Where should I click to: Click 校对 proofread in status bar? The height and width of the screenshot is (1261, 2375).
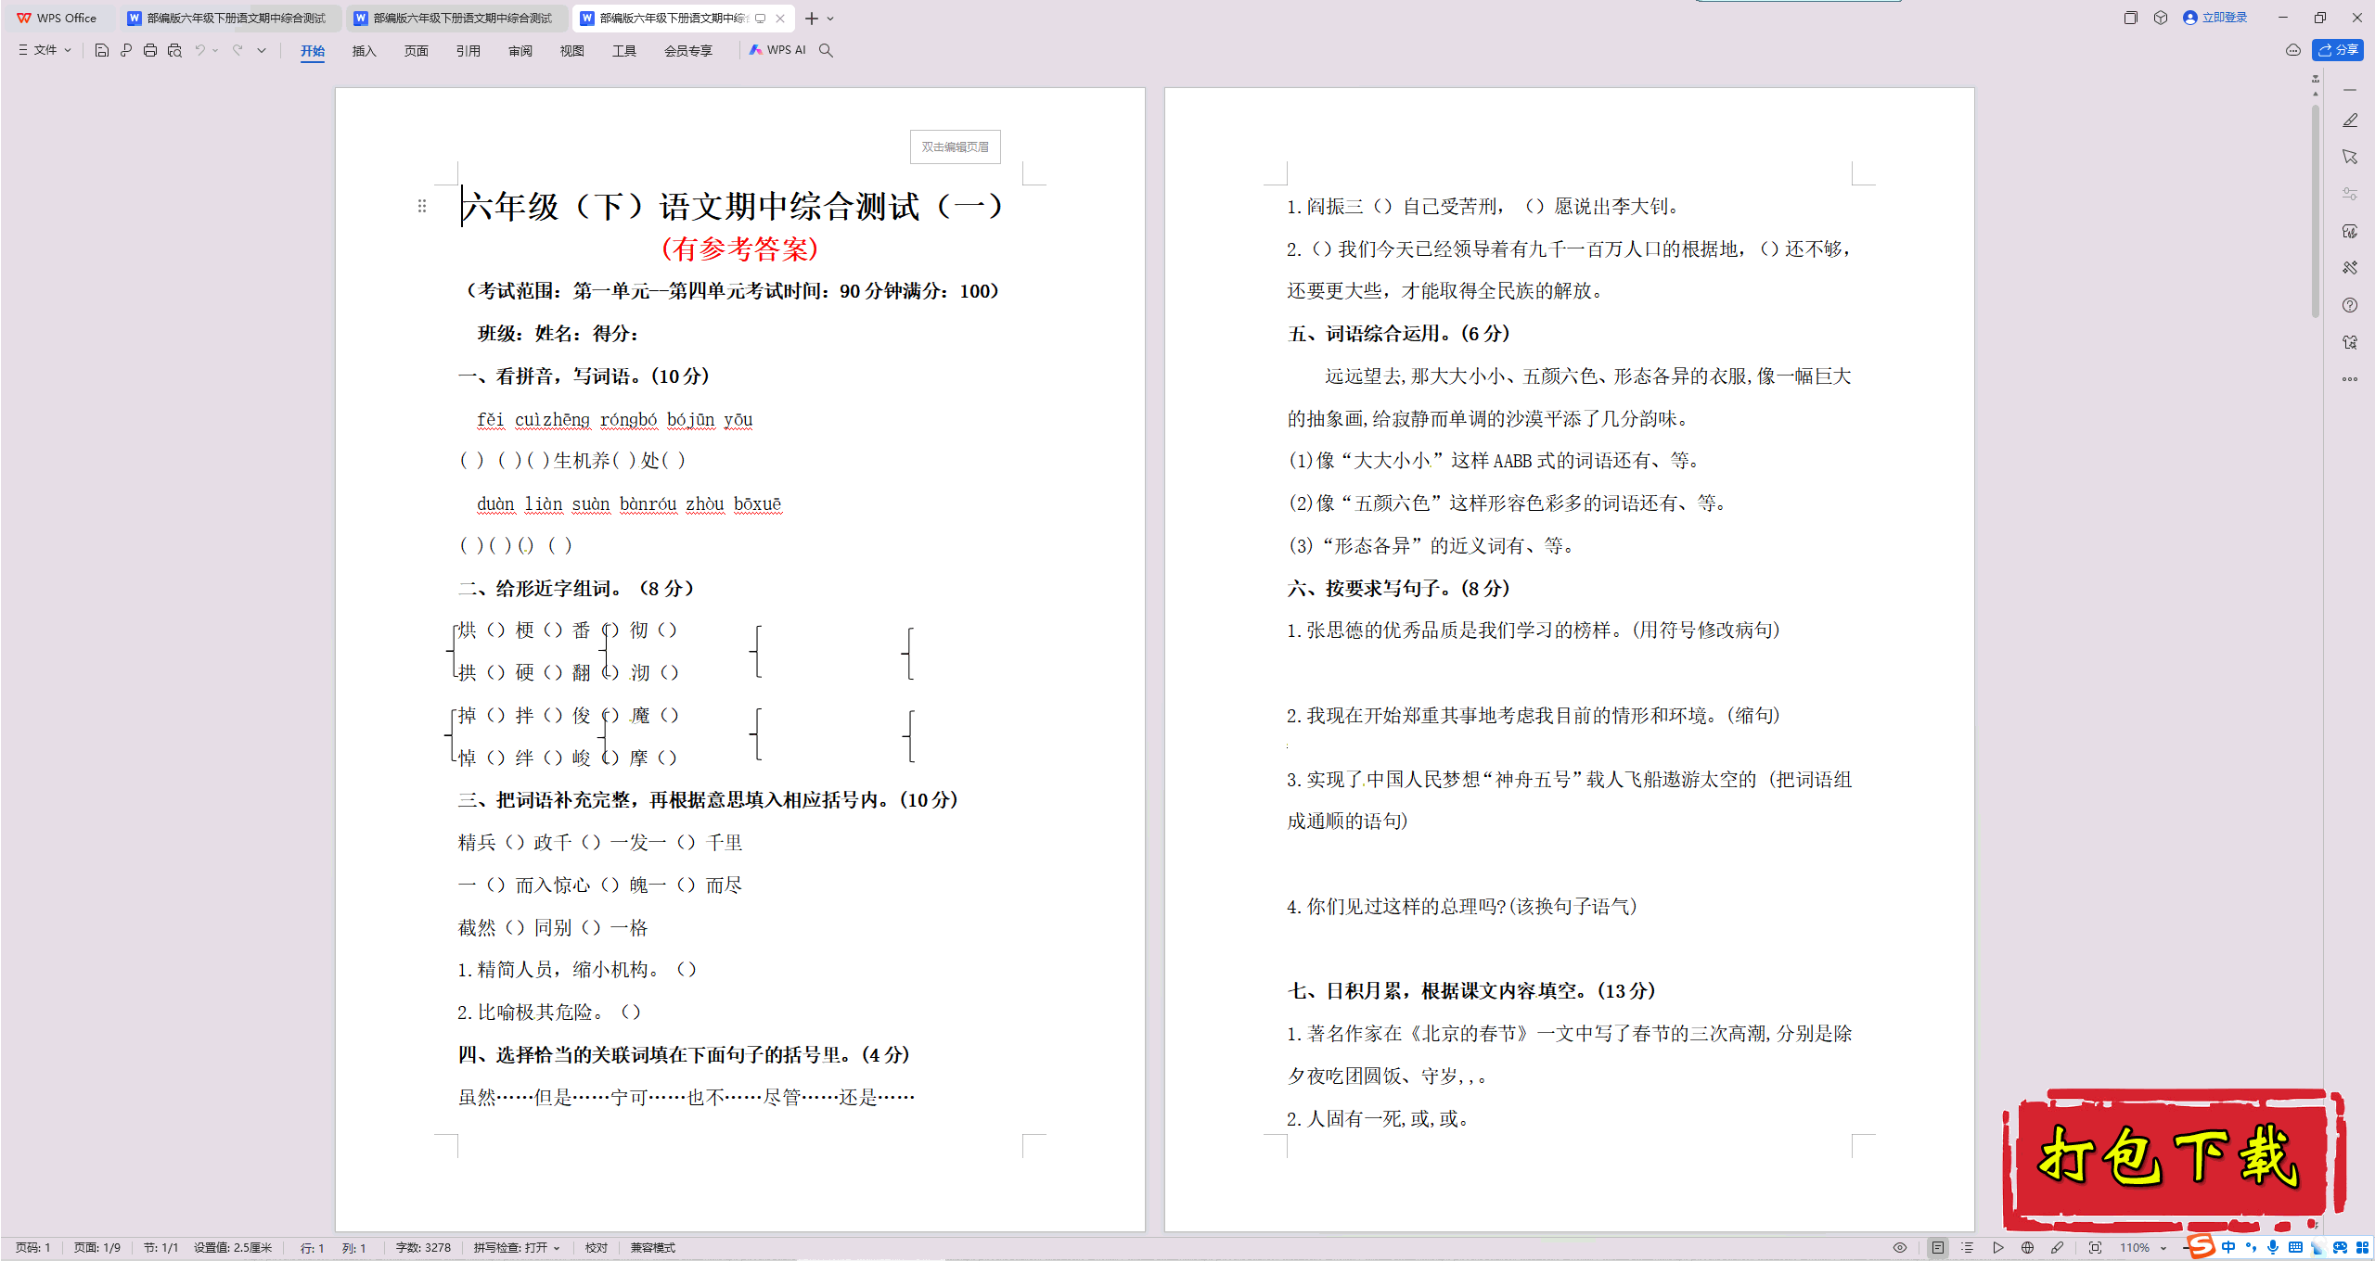point(597,1248)
